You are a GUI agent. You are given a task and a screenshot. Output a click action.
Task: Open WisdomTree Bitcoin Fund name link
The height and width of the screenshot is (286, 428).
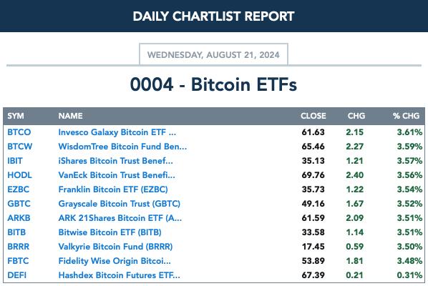(x=122, y=147)
